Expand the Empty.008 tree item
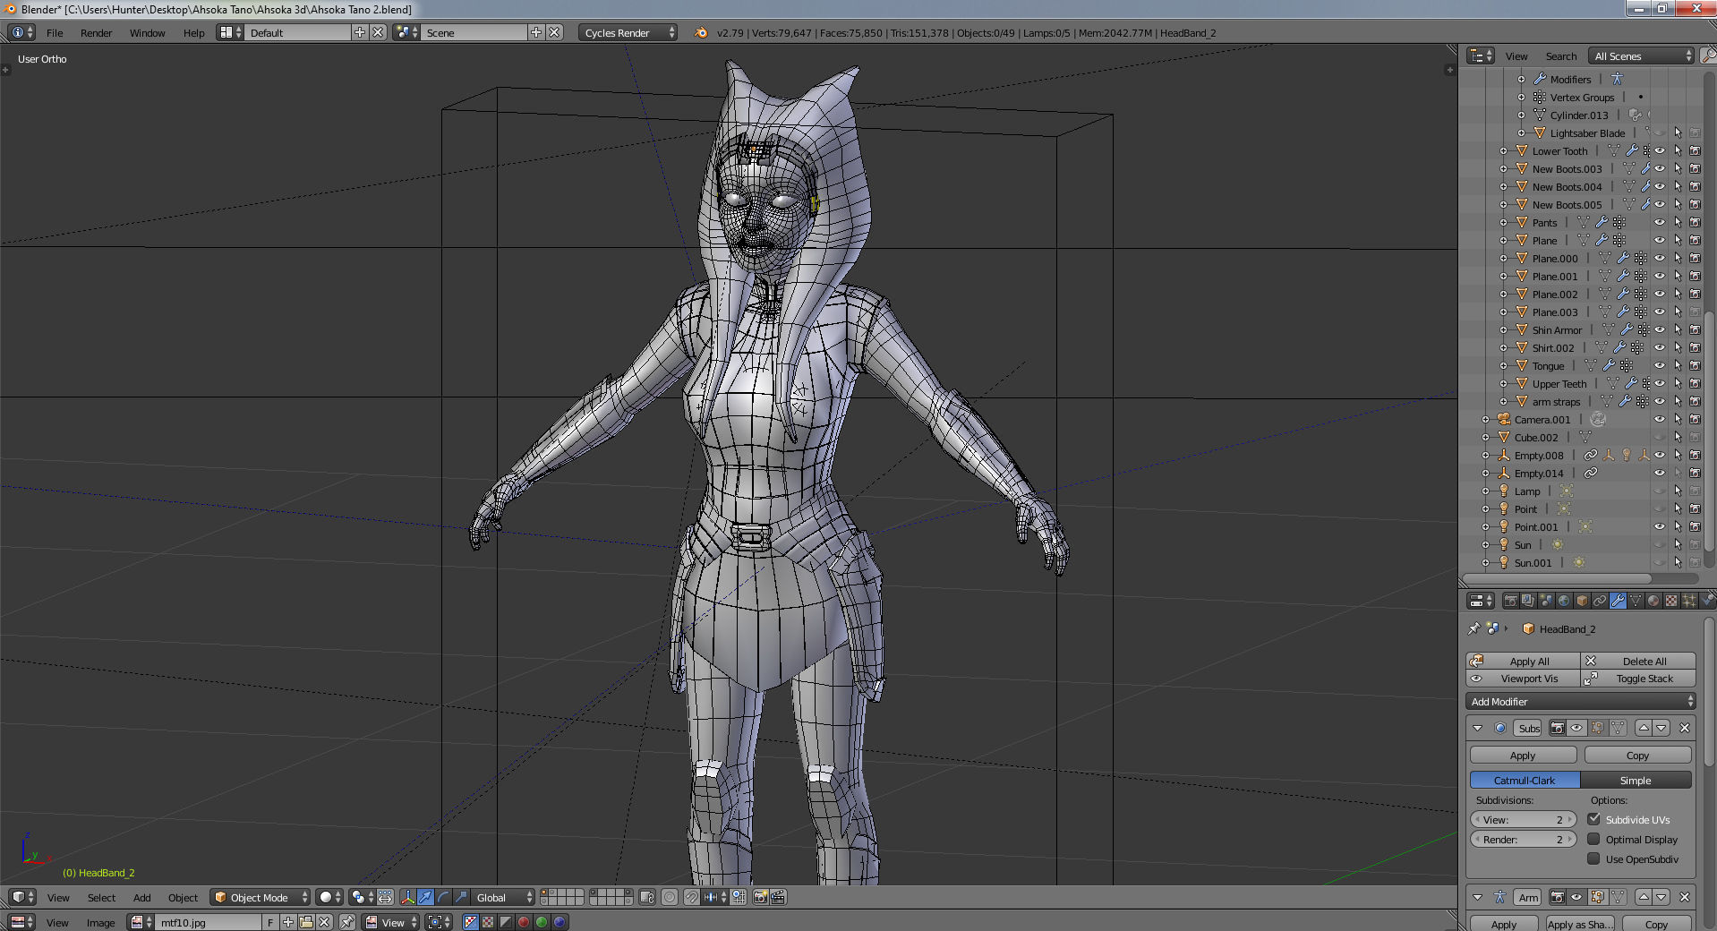The height and width of the screenshot is (931, 1717). pyautogui.click(x=1485, y=455)
